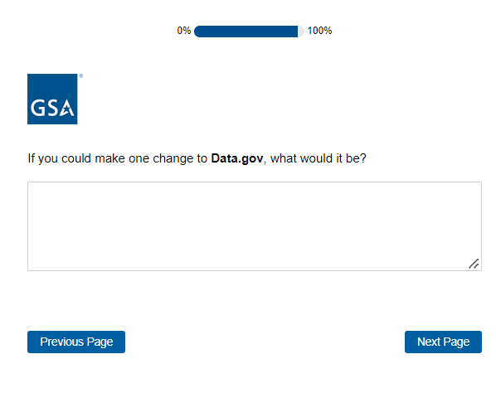496x393 pixels.
Task: Click the left rounded end of the progress bar
Action: (197, 32)
